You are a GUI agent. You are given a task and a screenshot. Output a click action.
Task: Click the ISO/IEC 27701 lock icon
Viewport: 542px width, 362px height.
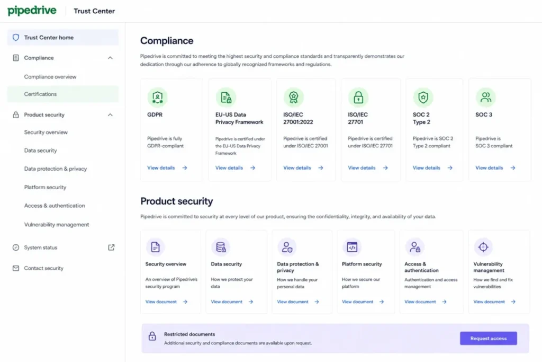[358, 98]
